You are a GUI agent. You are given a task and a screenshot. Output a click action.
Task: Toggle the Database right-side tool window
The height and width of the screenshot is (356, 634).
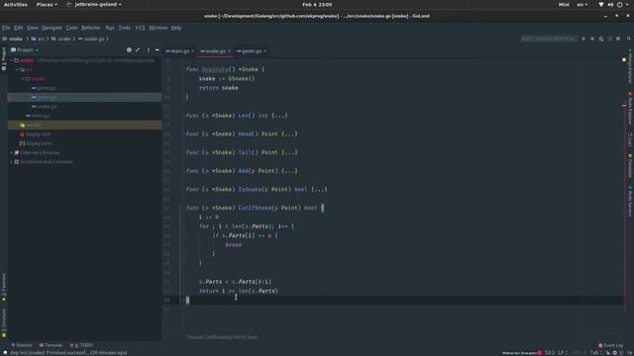(630, 165)
